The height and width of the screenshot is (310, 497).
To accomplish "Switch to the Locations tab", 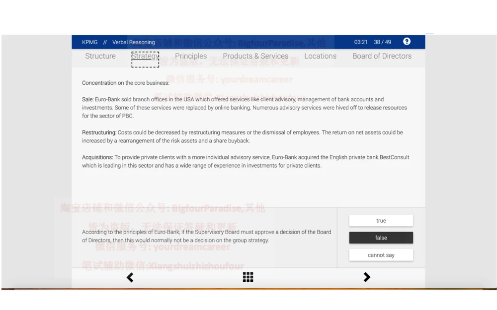I will 320,56.
